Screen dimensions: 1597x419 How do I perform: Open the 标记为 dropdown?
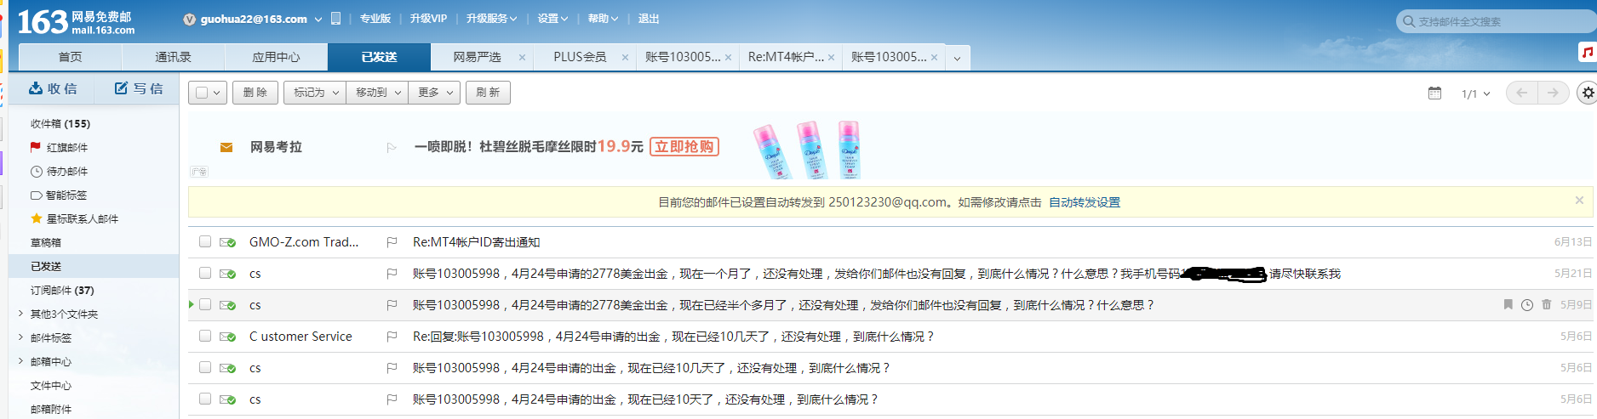(315, 93)
